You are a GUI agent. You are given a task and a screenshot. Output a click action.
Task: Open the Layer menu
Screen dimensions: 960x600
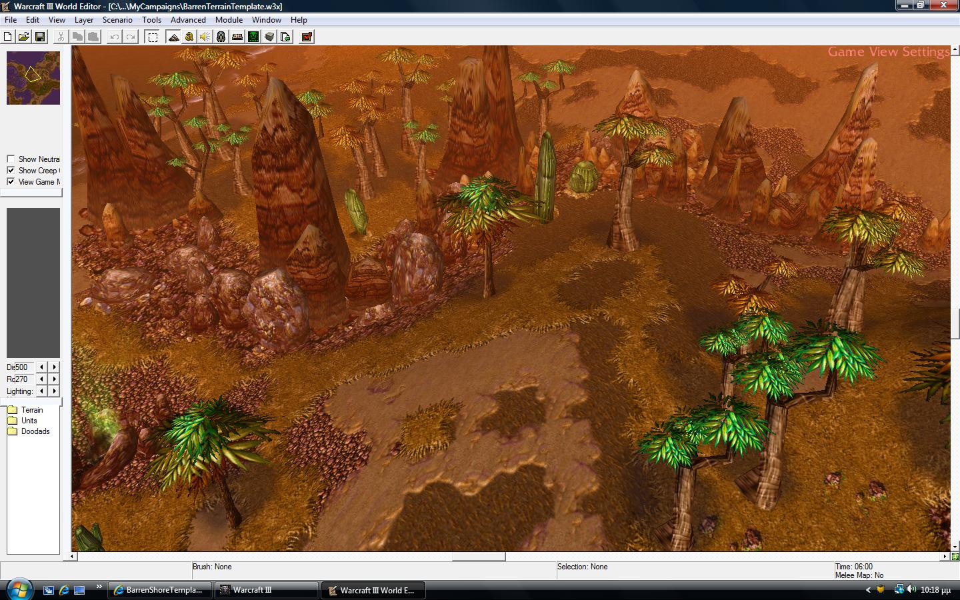click(84, 20)
